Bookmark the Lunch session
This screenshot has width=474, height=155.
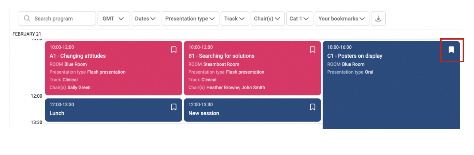[174, 107]
